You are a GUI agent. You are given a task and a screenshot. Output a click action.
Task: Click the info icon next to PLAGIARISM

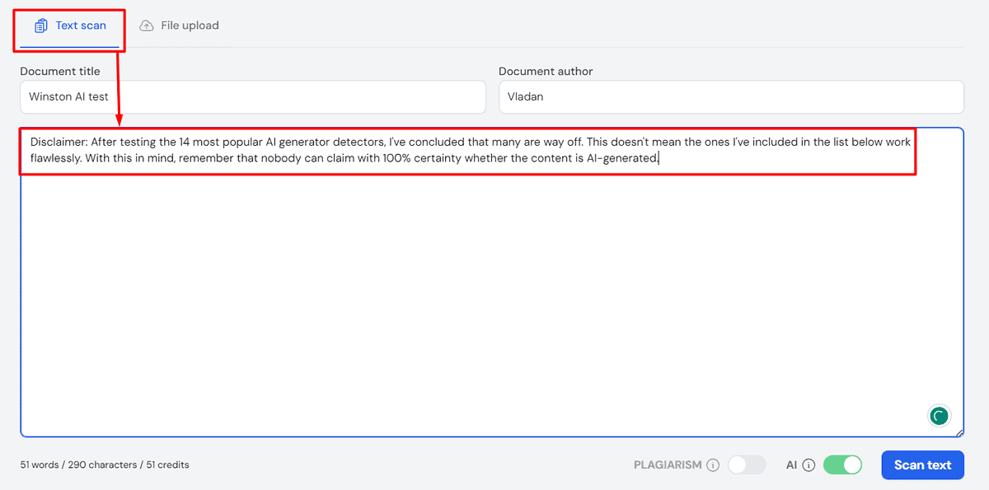713,465
